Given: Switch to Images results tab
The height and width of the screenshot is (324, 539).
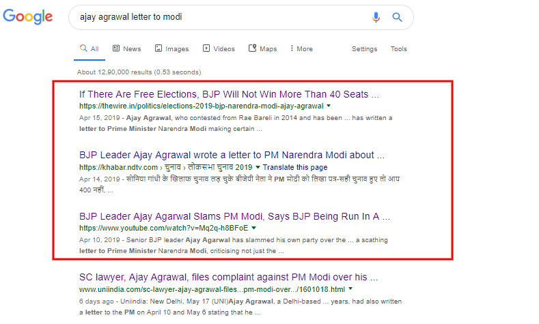Looking at the screenshot, I should point(171,48).
